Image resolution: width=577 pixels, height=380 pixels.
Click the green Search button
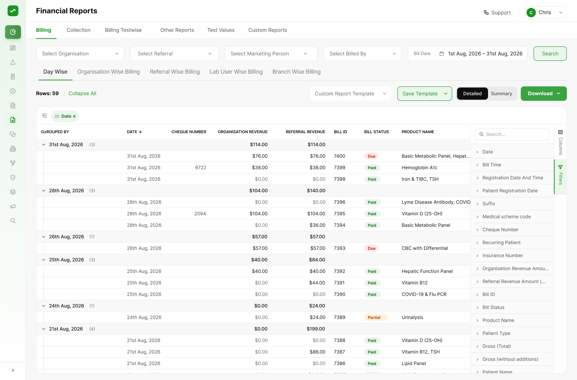[550, 54]
